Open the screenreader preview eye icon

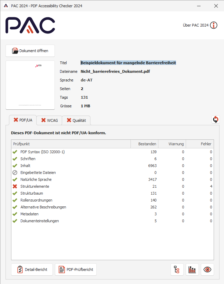(207, 270)
